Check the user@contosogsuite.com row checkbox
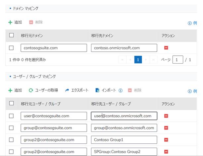 [11, 116]
